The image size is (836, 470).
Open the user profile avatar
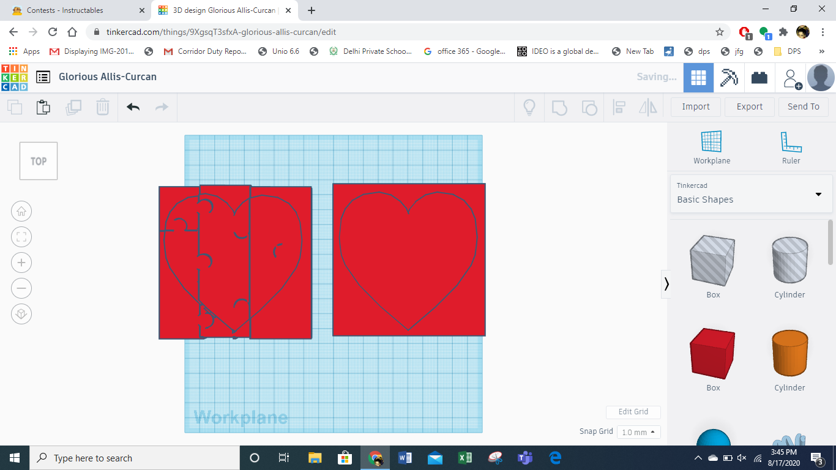821,78
